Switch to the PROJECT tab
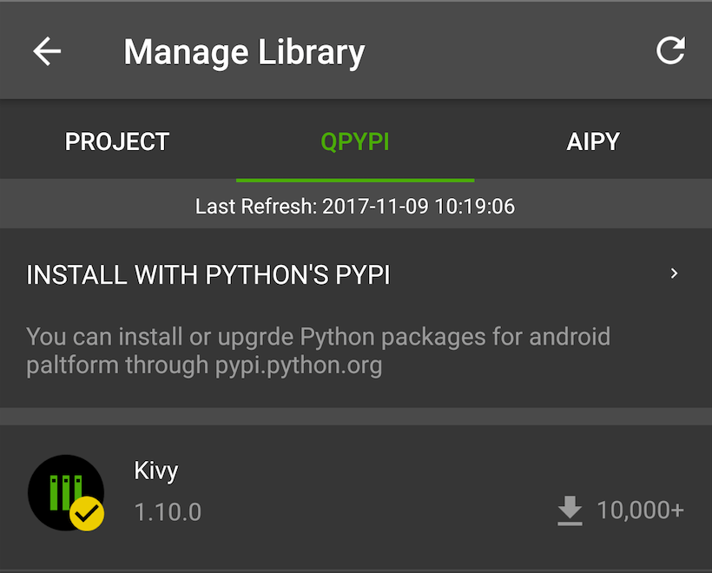 tap(117, 142)
